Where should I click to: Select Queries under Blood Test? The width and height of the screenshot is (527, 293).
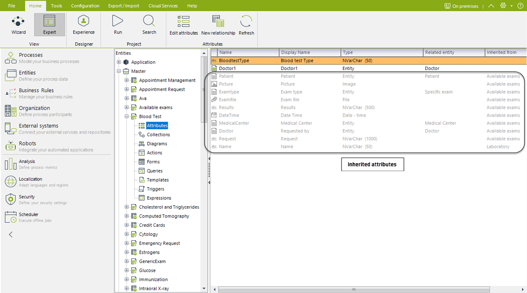[x=154, y=171]
